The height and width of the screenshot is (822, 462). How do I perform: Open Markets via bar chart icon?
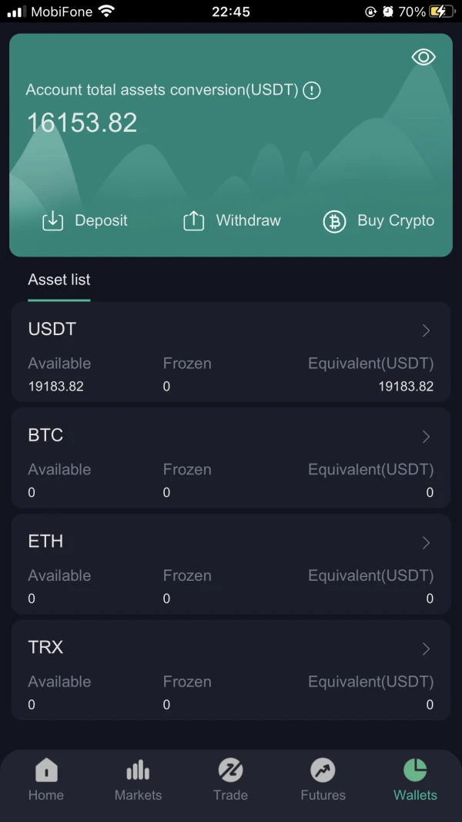point(138,770)
